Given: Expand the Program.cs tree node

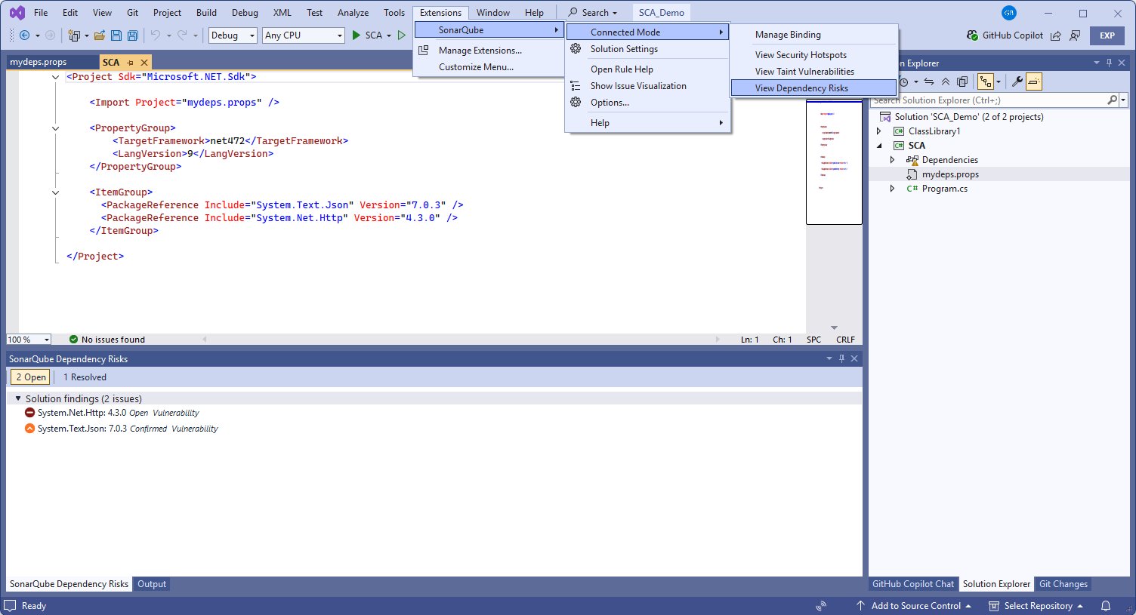Looking at the screenshot, I should (892, 189).
